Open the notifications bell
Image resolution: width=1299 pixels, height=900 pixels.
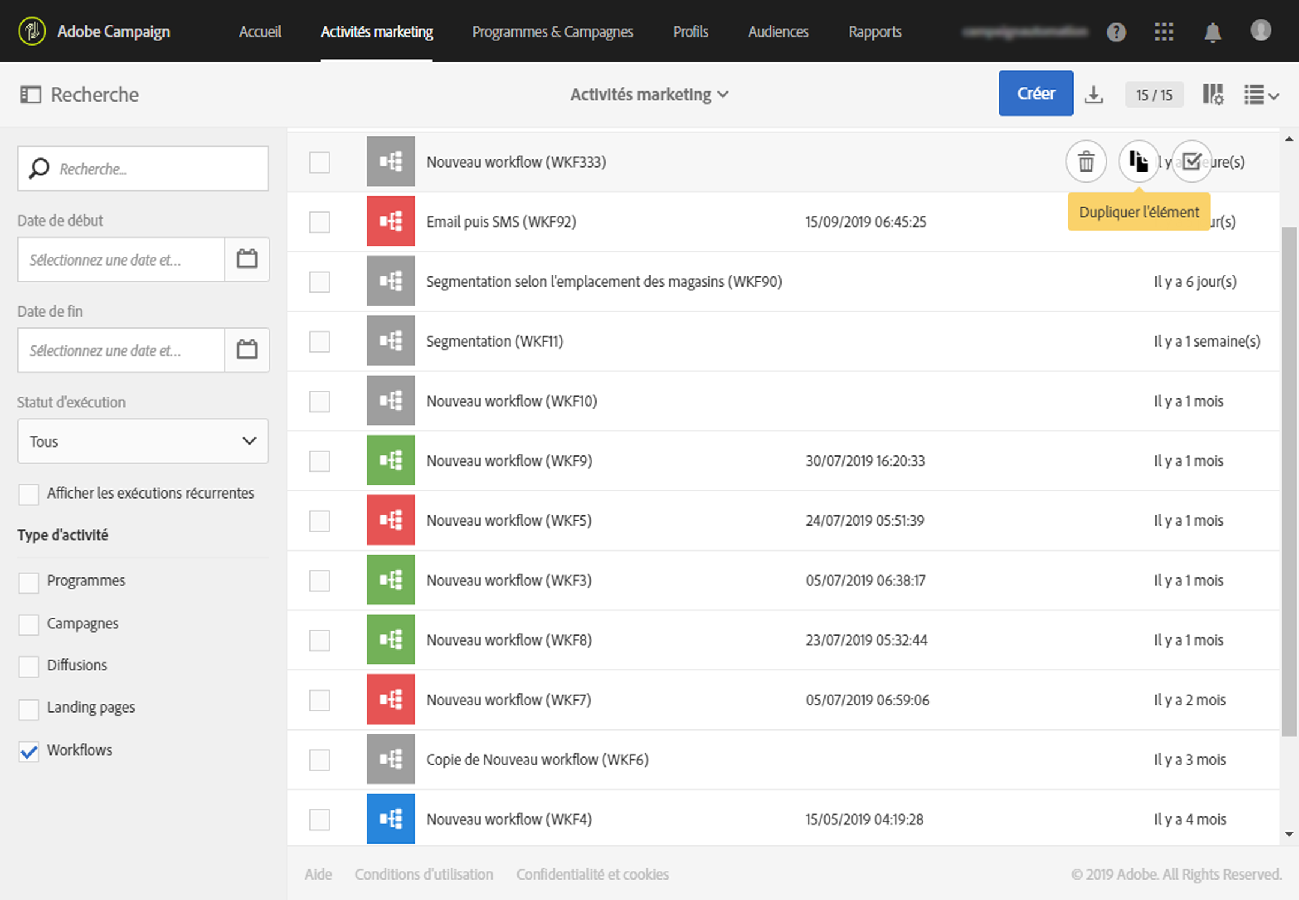(1212, 32)
